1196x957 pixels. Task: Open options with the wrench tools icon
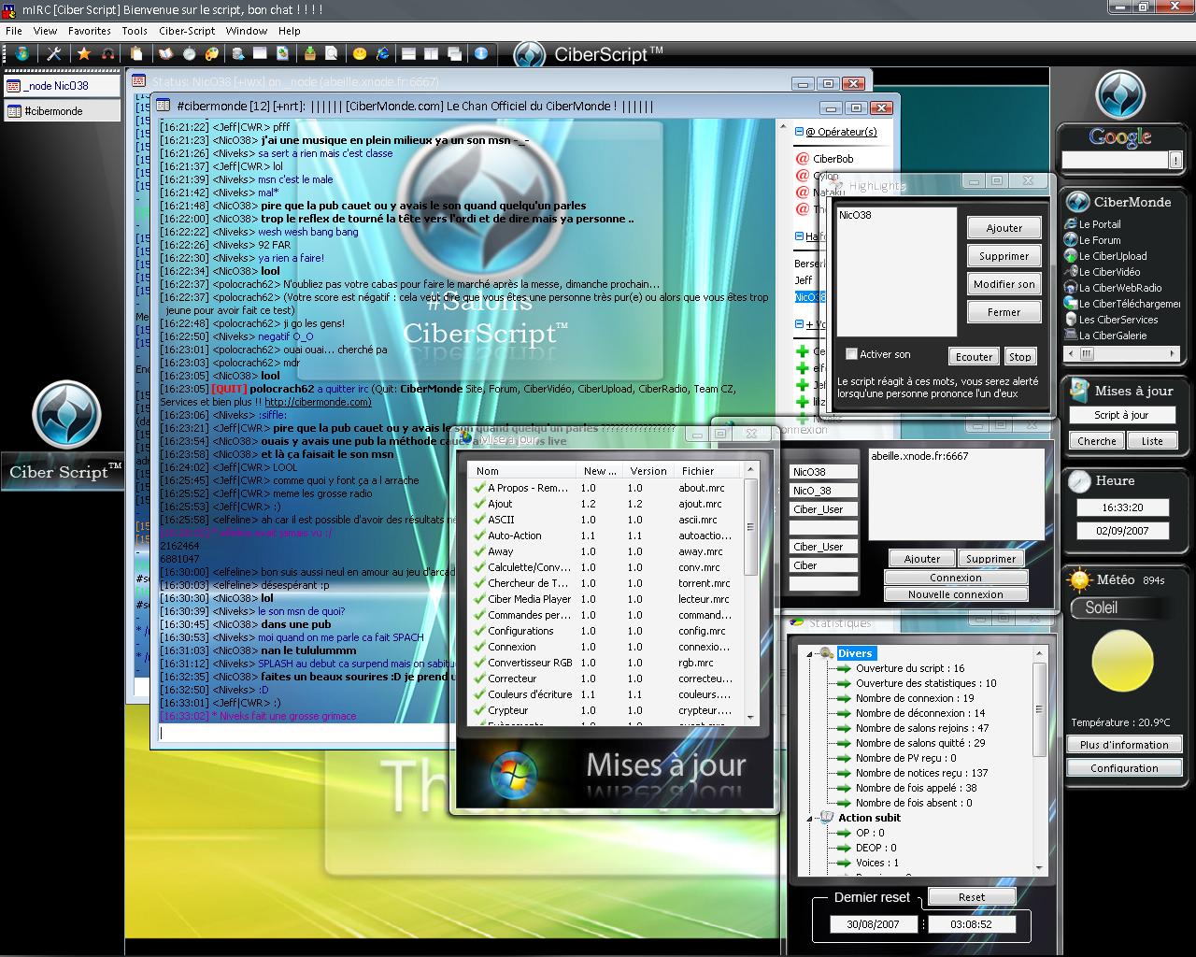(x=54, y=54)
